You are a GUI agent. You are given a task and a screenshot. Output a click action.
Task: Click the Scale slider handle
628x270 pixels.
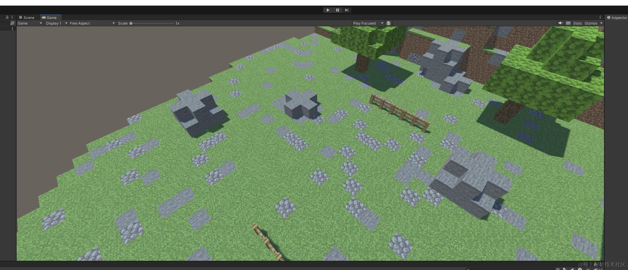tap(131, 23)
